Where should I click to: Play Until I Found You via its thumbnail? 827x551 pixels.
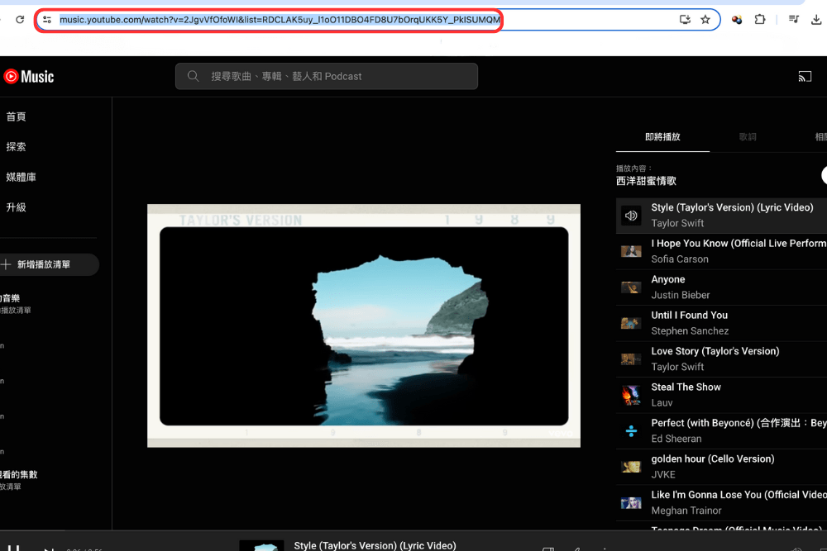click(x=631, y=323)
